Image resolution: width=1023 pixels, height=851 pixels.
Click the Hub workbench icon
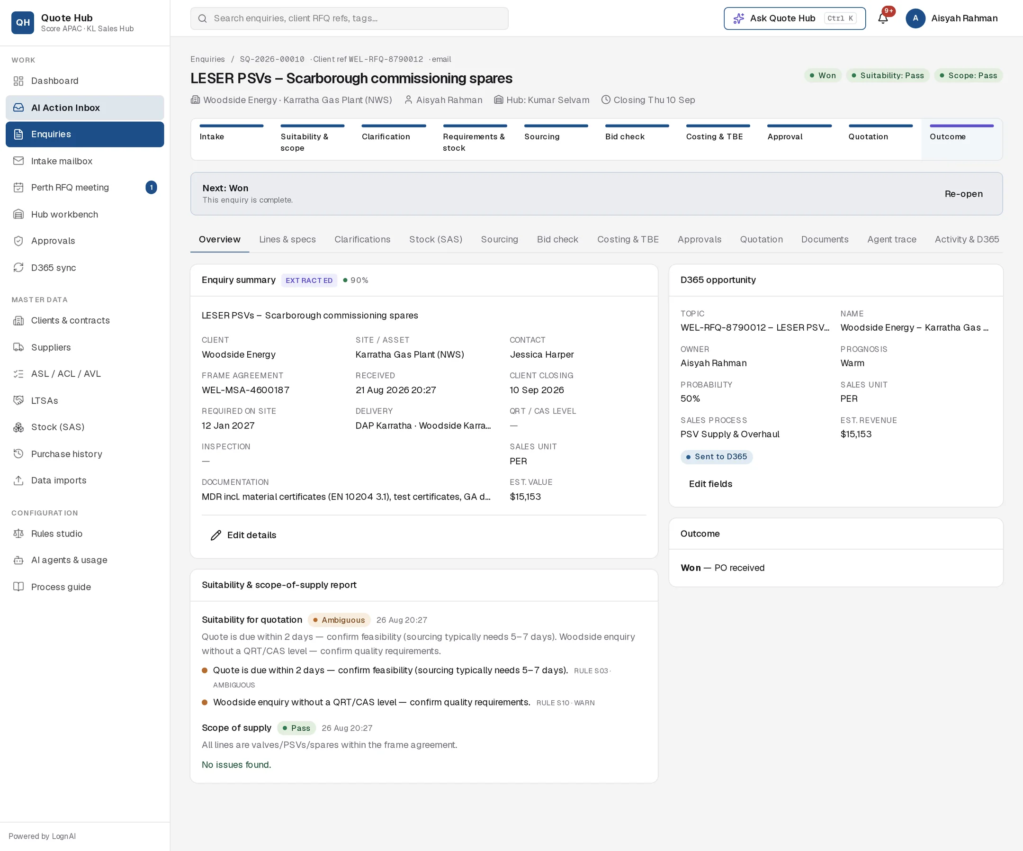(x=18, y=215)
